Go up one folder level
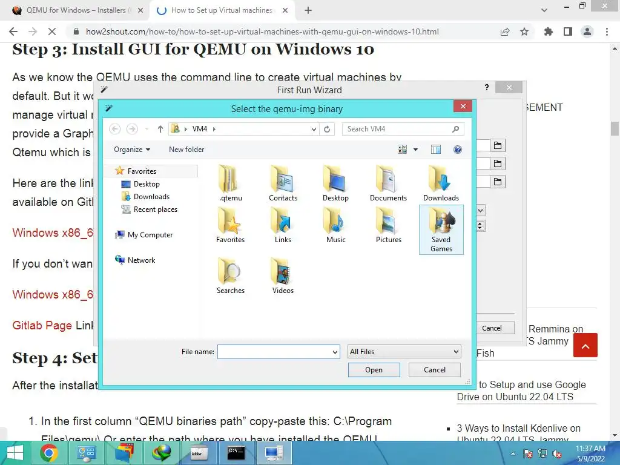This screenshot has width=620, height=465. point(160,129)
